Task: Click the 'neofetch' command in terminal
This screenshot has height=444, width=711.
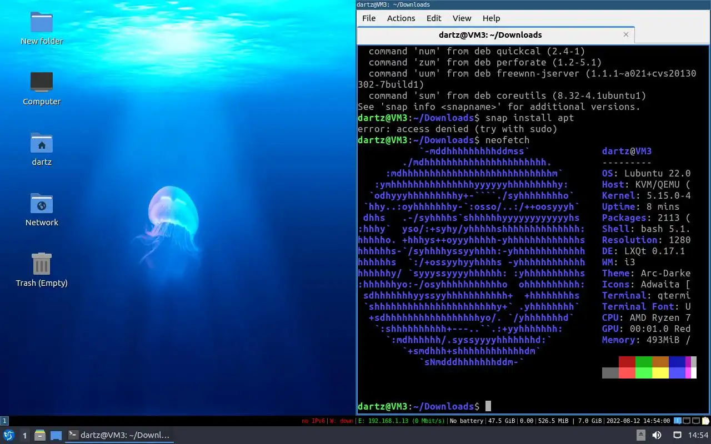Action: pyautogui.click(x=508, y=140)
